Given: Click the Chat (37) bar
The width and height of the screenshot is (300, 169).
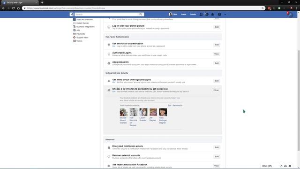Looking at the screenshot, I should 267,166.
